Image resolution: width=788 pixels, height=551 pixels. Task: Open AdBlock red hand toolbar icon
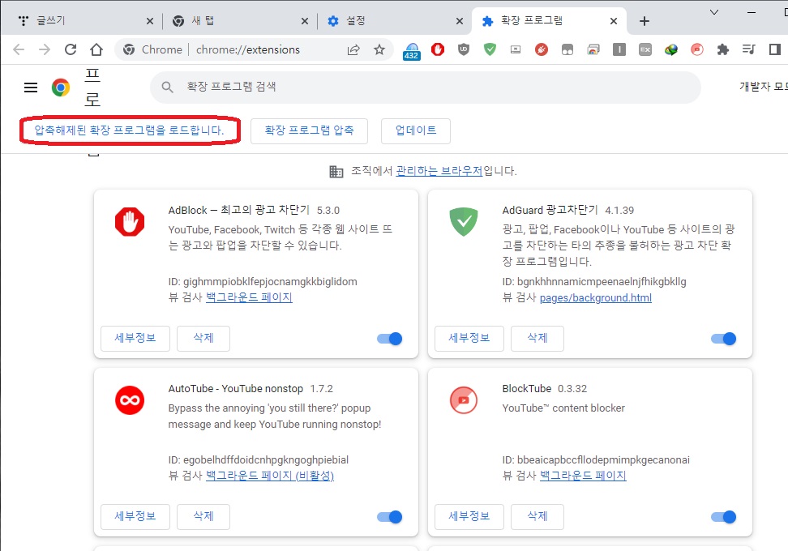[438, 49]
